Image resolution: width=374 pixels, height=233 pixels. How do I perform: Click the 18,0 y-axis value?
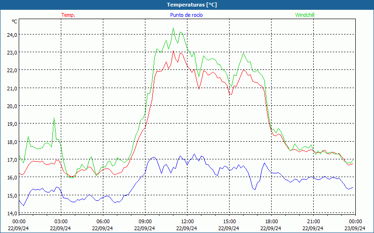[12, 142]
